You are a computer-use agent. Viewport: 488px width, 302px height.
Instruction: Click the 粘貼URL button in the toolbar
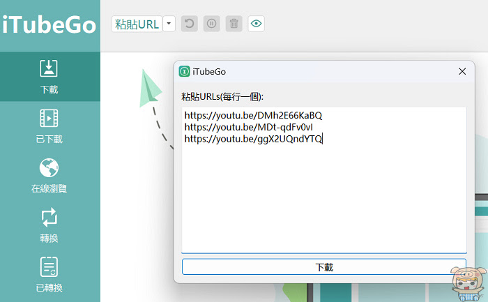point(137,24)
